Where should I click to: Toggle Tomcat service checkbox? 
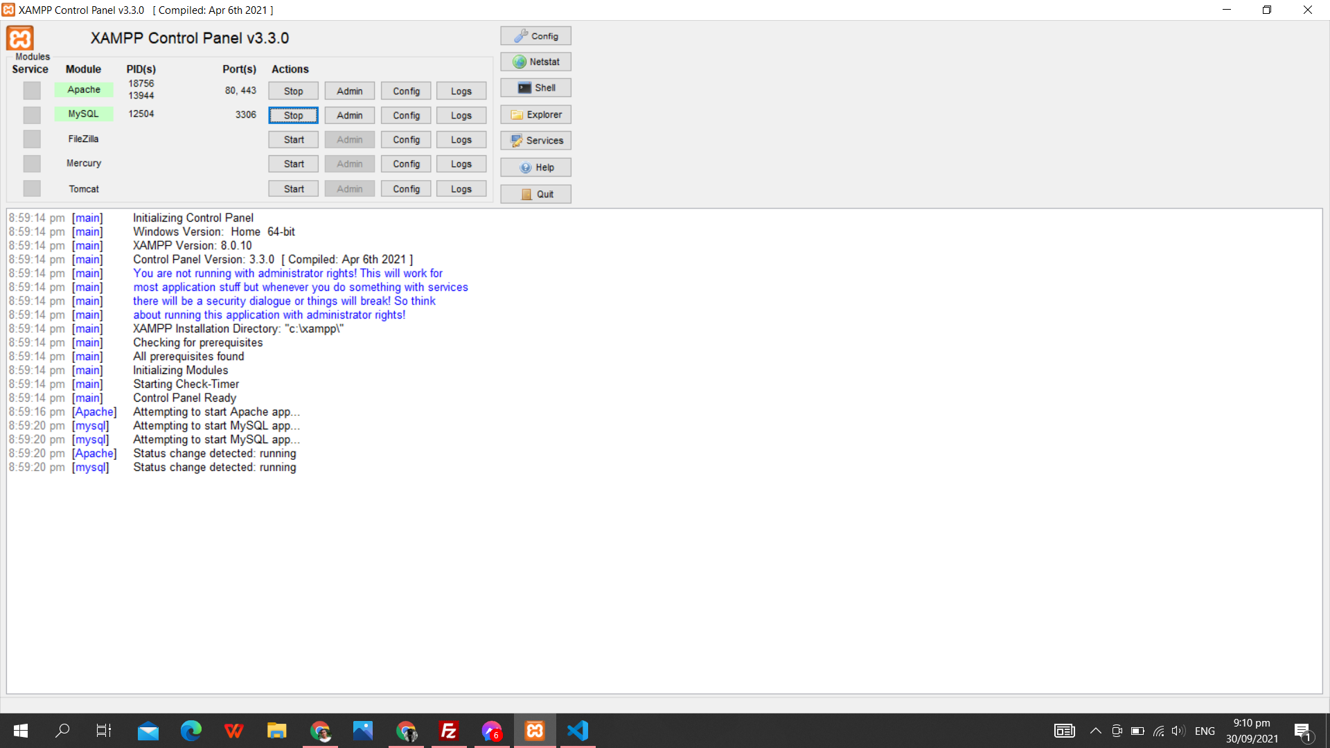[32, 188]
